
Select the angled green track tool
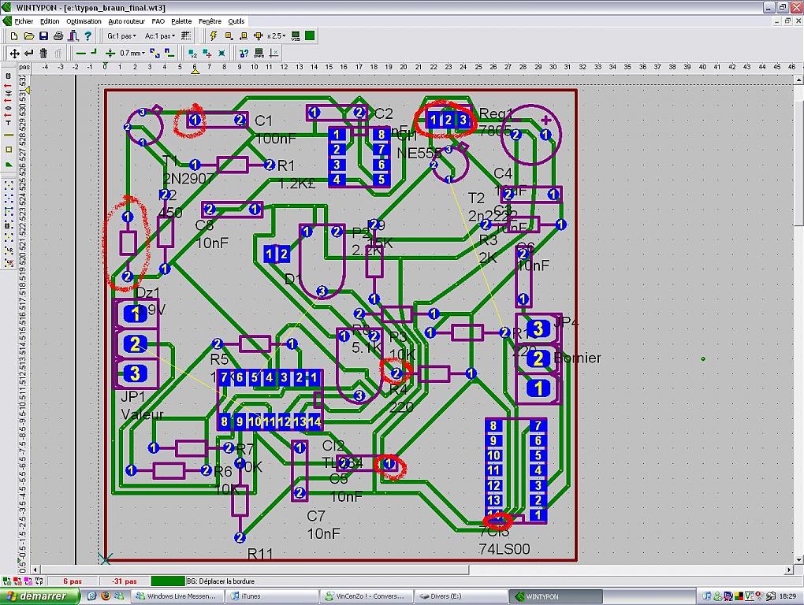point(94,52)
